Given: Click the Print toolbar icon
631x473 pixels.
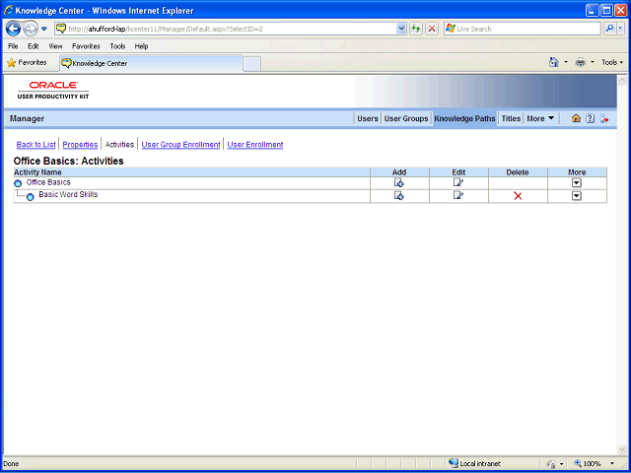Looking at the screenshot, I should click(581, 62).
